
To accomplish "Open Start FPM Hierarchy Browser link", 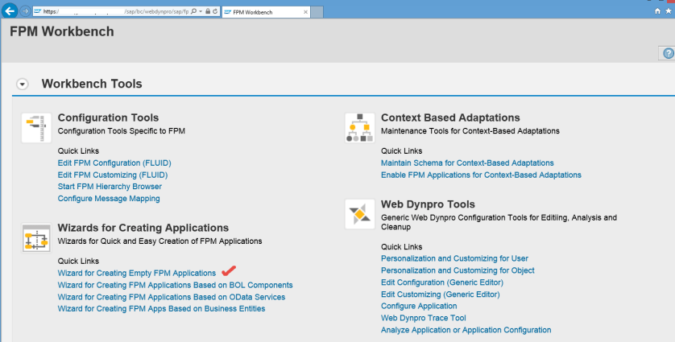I will coord(110,187).
